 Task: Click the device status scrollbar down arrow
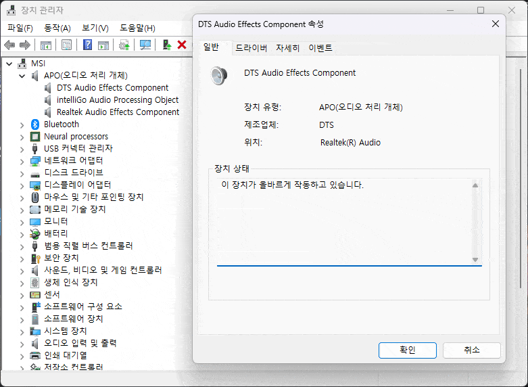point(475,260)
